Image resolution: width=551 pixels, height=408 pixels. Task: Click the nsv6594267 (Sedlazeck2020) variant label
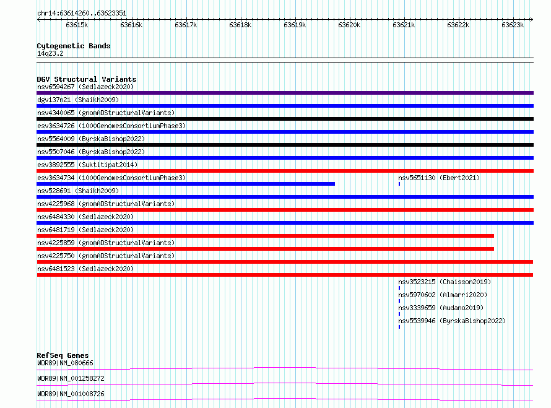(x=85, y=87)
